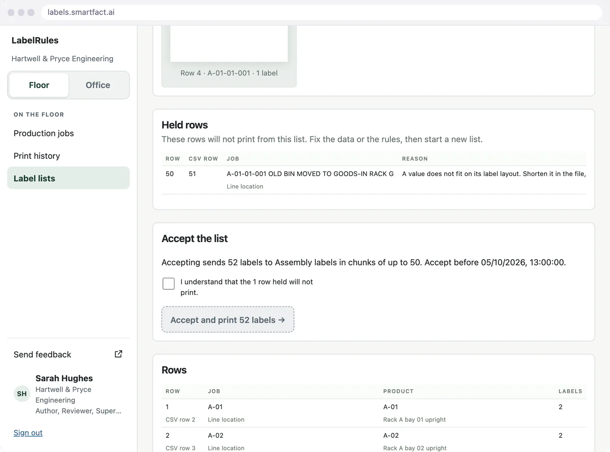The height and width of the screenshot is (452, 610).
Task: Click the CSV ROW column header in Held rows
Action: 203,158
